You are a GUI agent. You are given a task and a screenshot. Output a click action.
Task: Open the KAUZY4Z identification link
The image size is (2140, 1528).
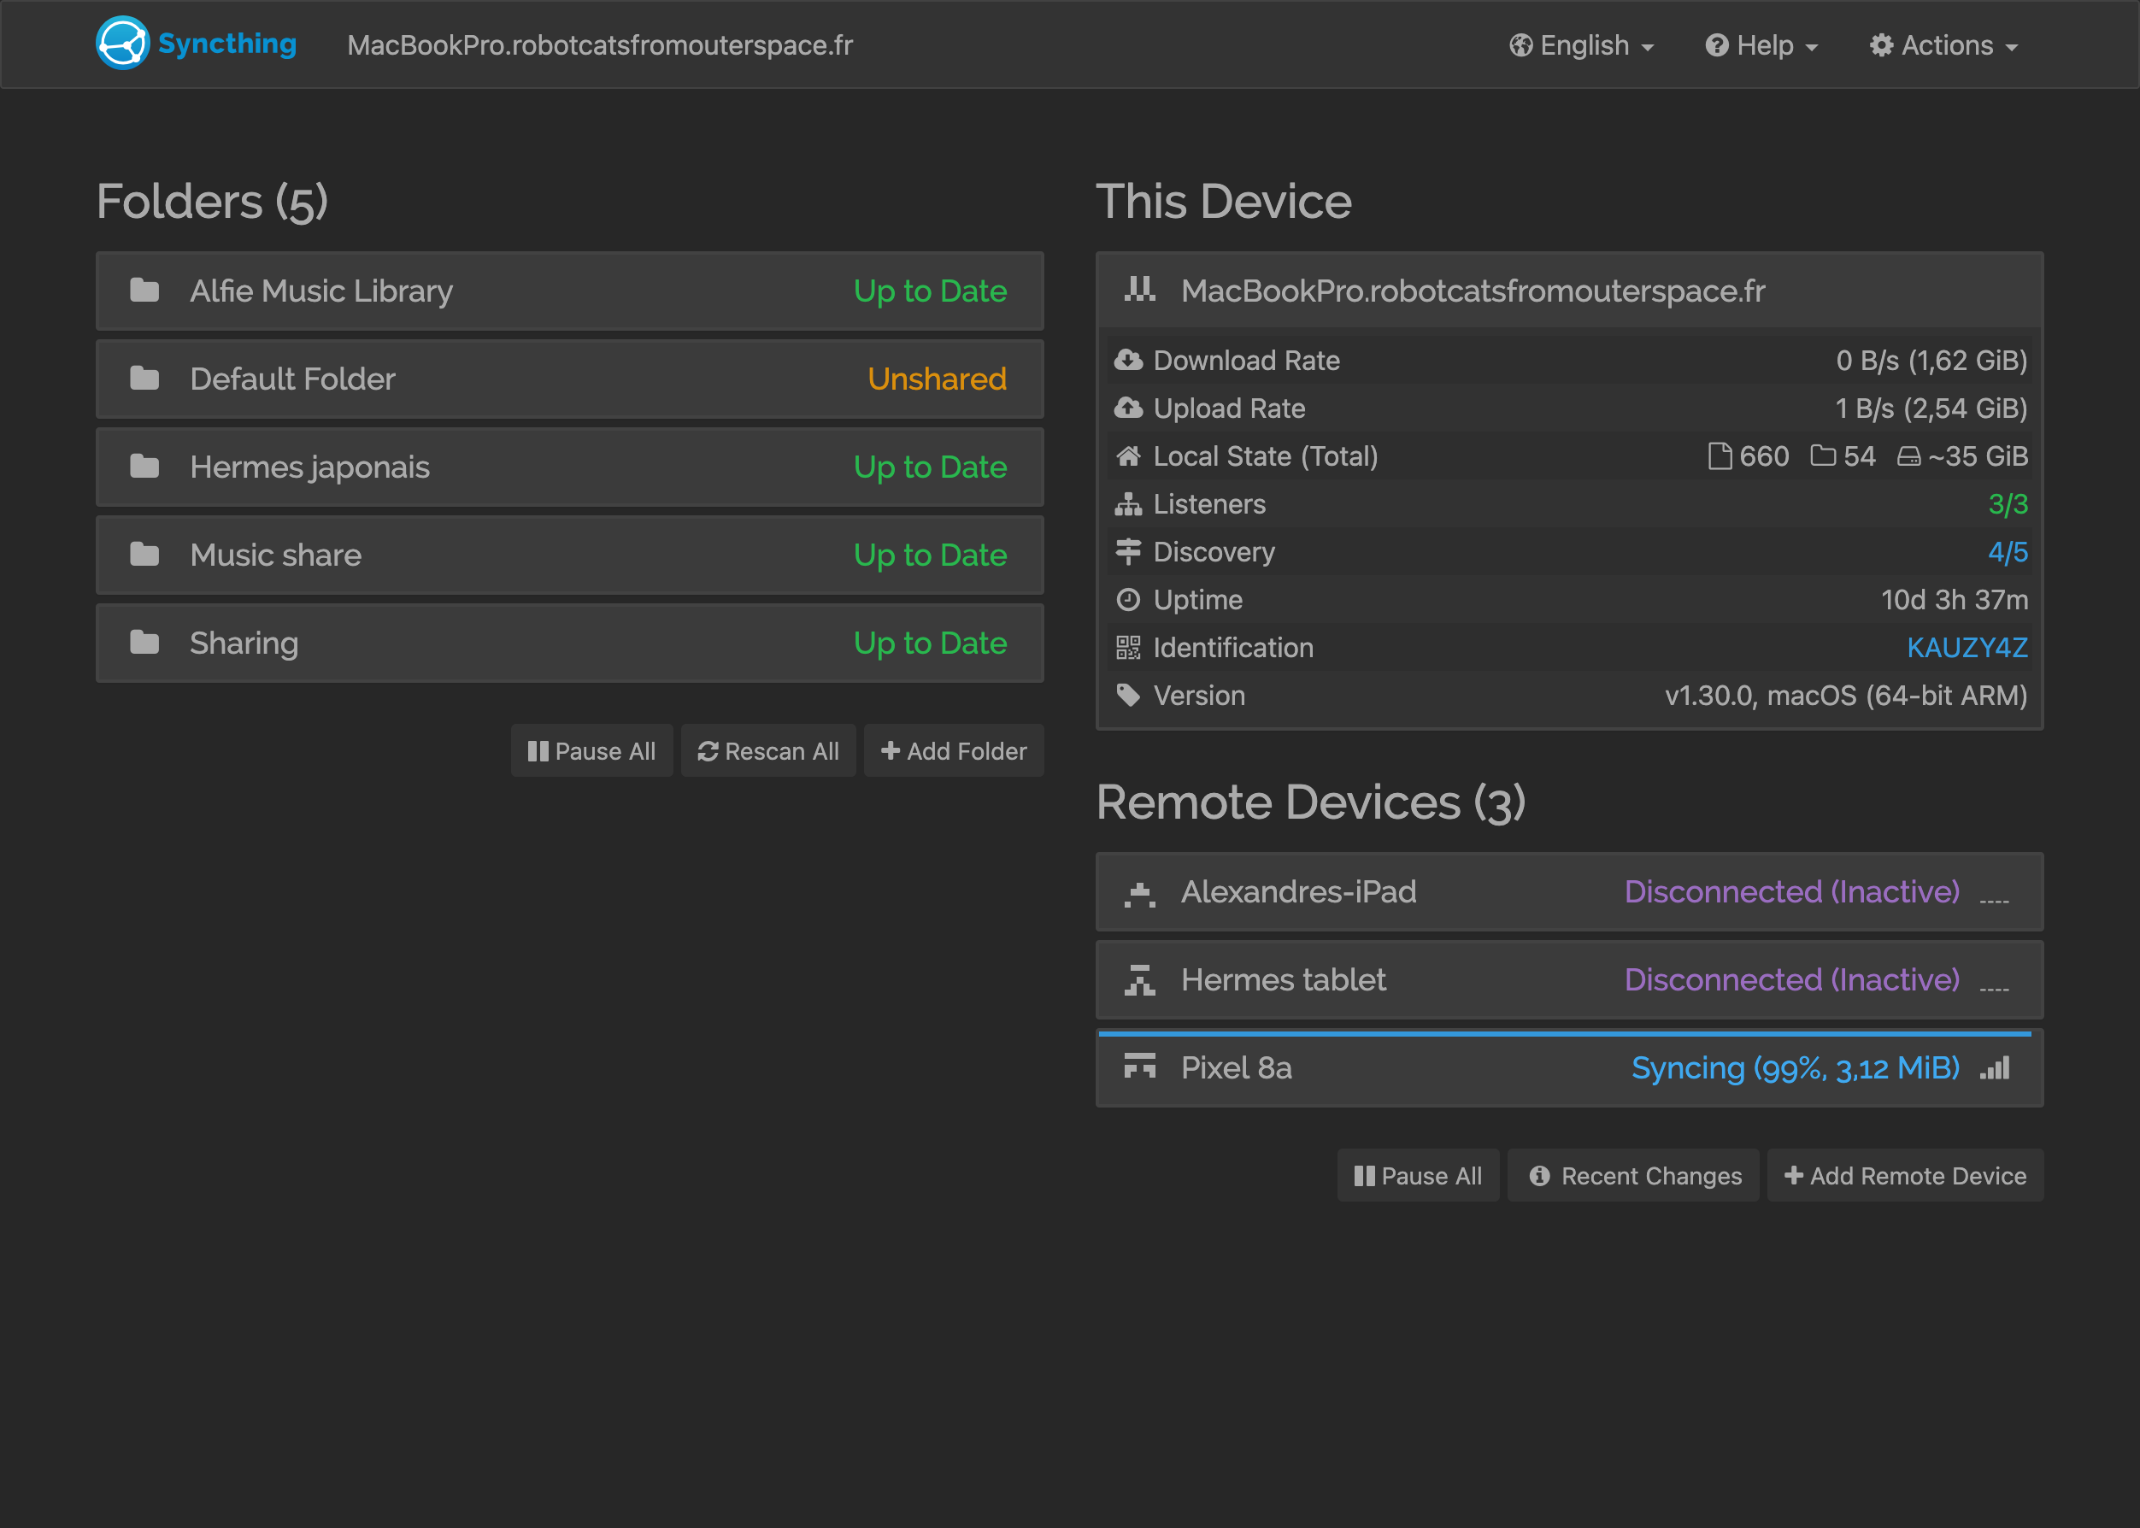(x=1966, y=647)
